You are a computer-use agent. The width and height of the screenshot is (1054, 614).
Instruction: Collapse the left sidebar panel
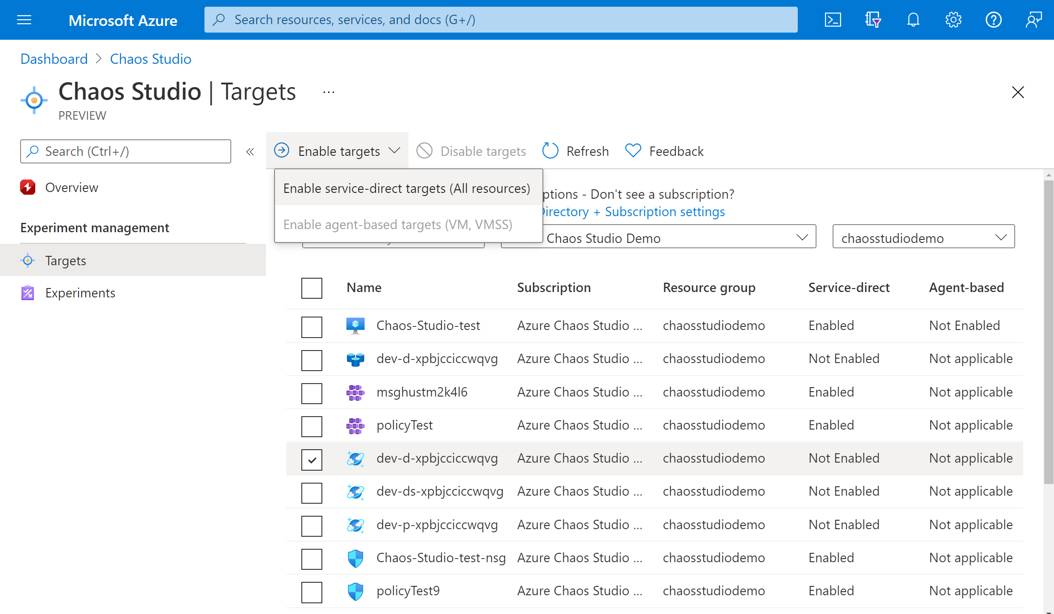[250, 152]
